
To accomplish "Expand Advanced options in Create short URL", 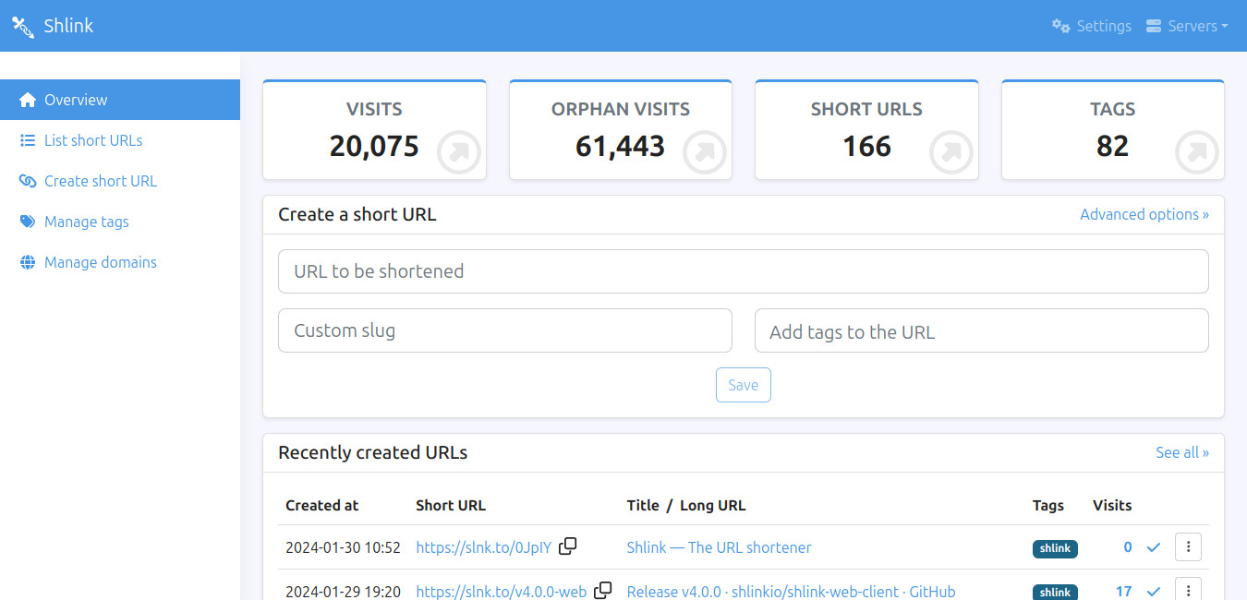I will click(x=1144, y=213).
